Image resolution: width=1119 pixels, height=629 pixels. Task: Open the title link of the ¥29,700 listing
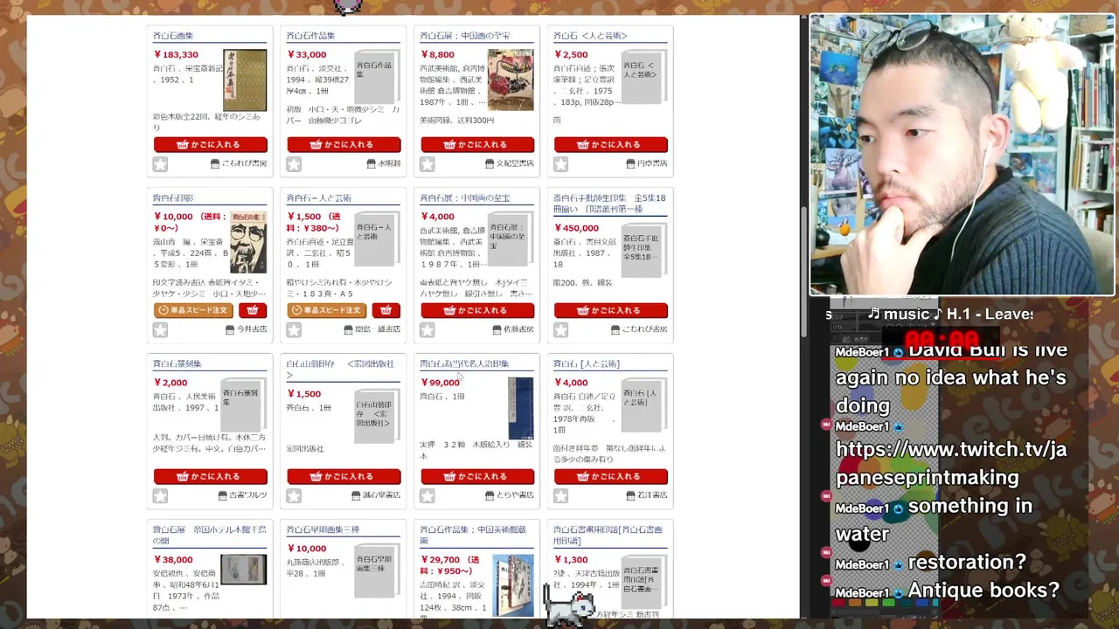point(473,535)
